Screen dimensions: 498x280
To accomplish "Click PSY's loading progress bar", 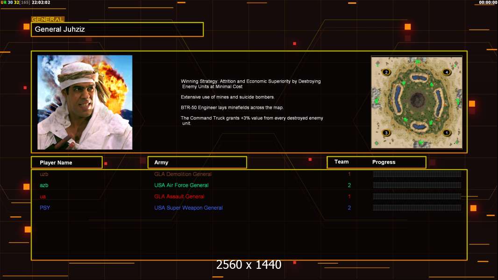I will pyautogui.click(x=417, y=208).
